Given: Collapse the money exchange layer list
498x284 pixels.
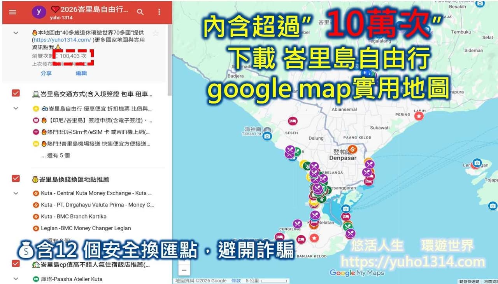Looking at the screenshot, I should (x=16, y=193).
